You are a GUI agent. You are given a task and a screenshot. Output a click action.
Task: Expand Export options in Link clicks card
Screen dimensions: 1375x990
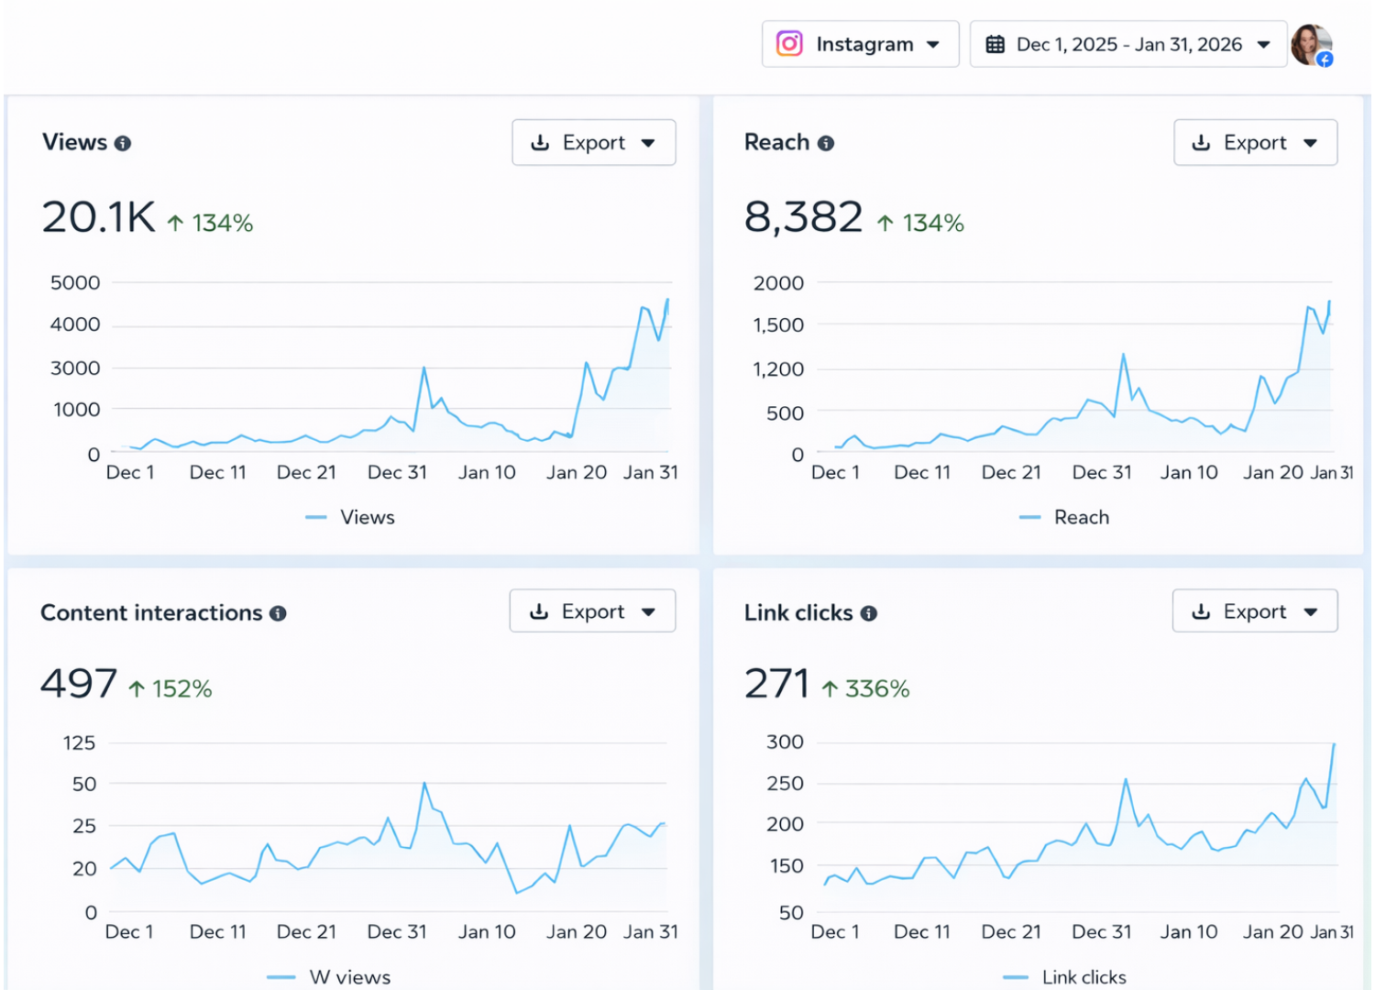pos(1254,611)
